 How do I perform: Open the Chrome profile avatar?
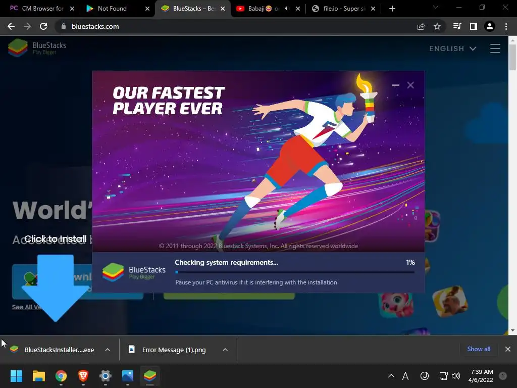coord(490,26)
